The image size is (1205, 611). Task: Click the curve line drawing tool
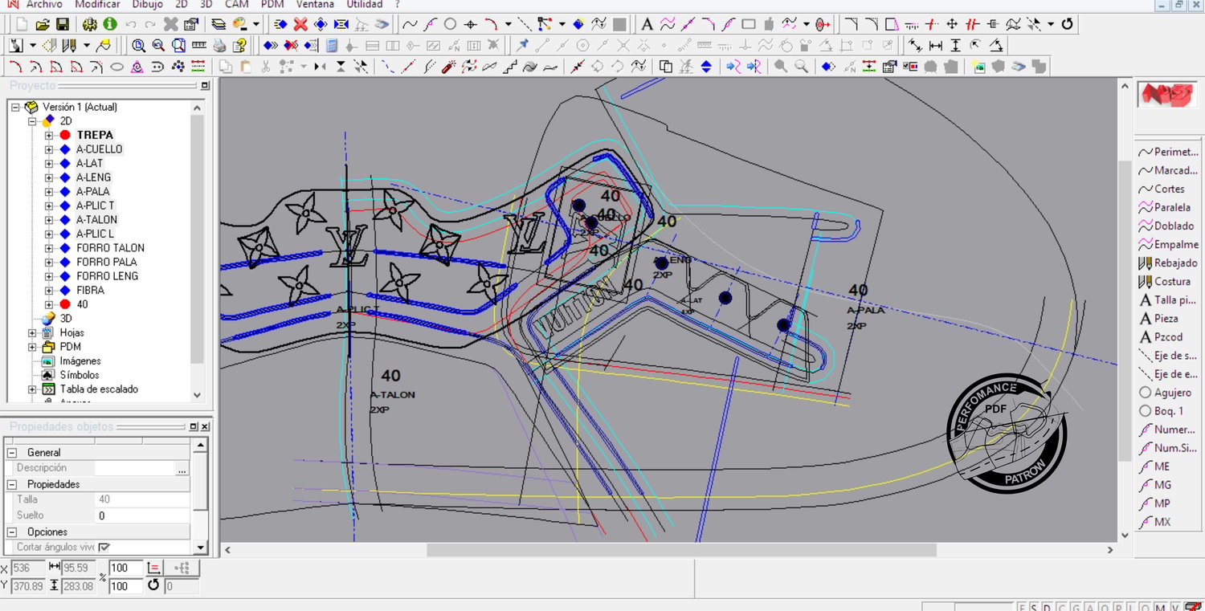coord(410,24)
